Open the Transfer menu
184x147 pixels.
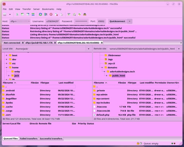pos(27,9)
